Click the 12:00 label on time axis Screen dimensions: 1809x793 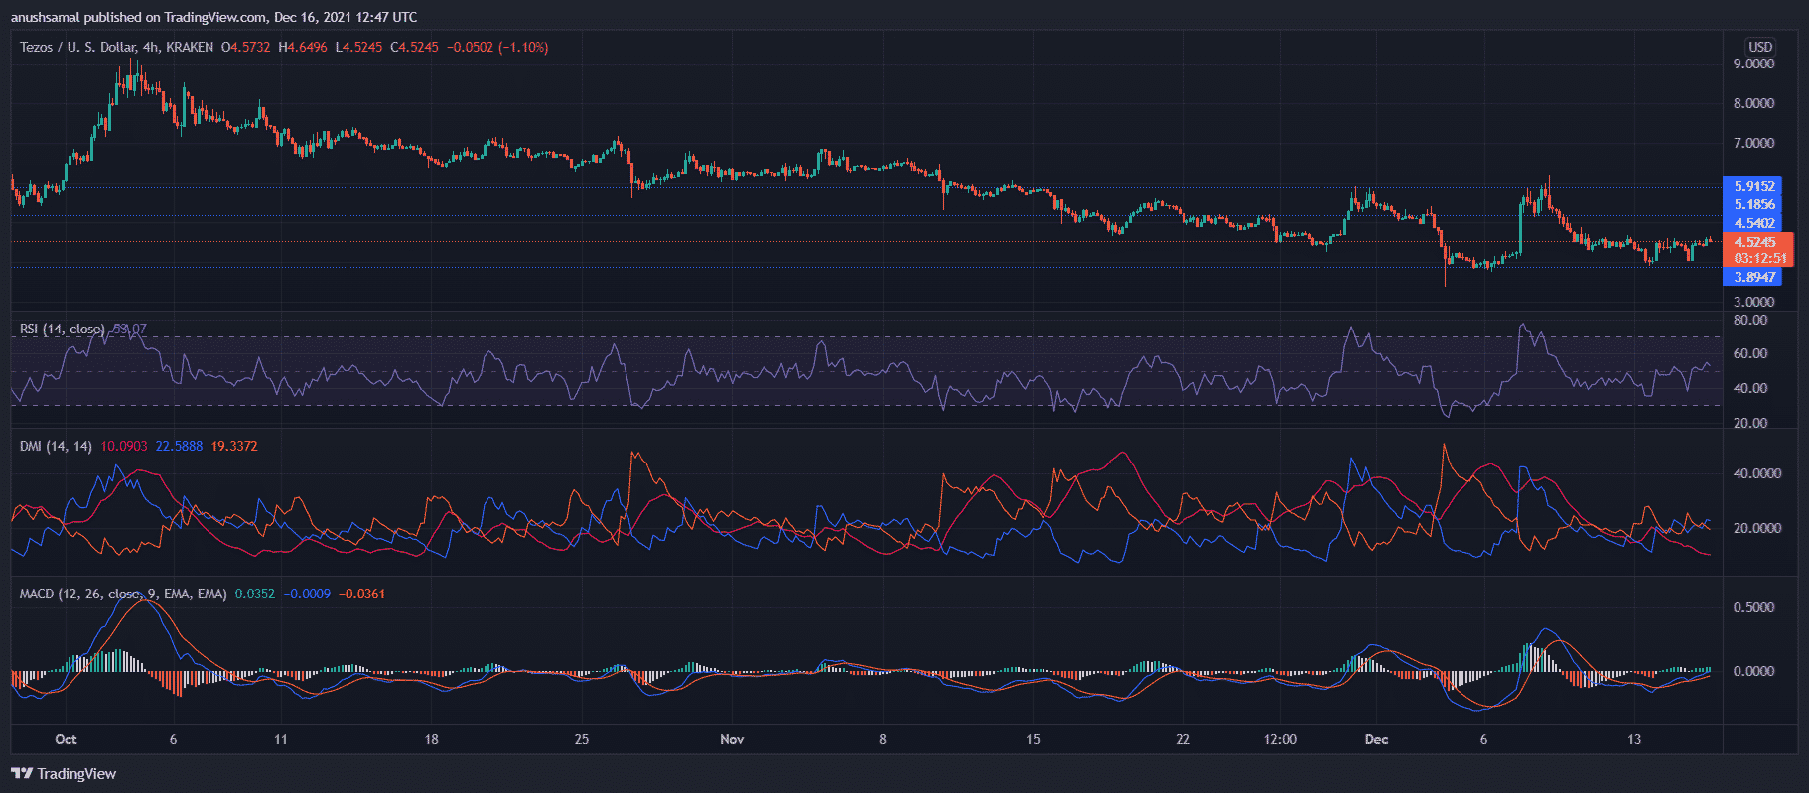[x=1280, y=739]
